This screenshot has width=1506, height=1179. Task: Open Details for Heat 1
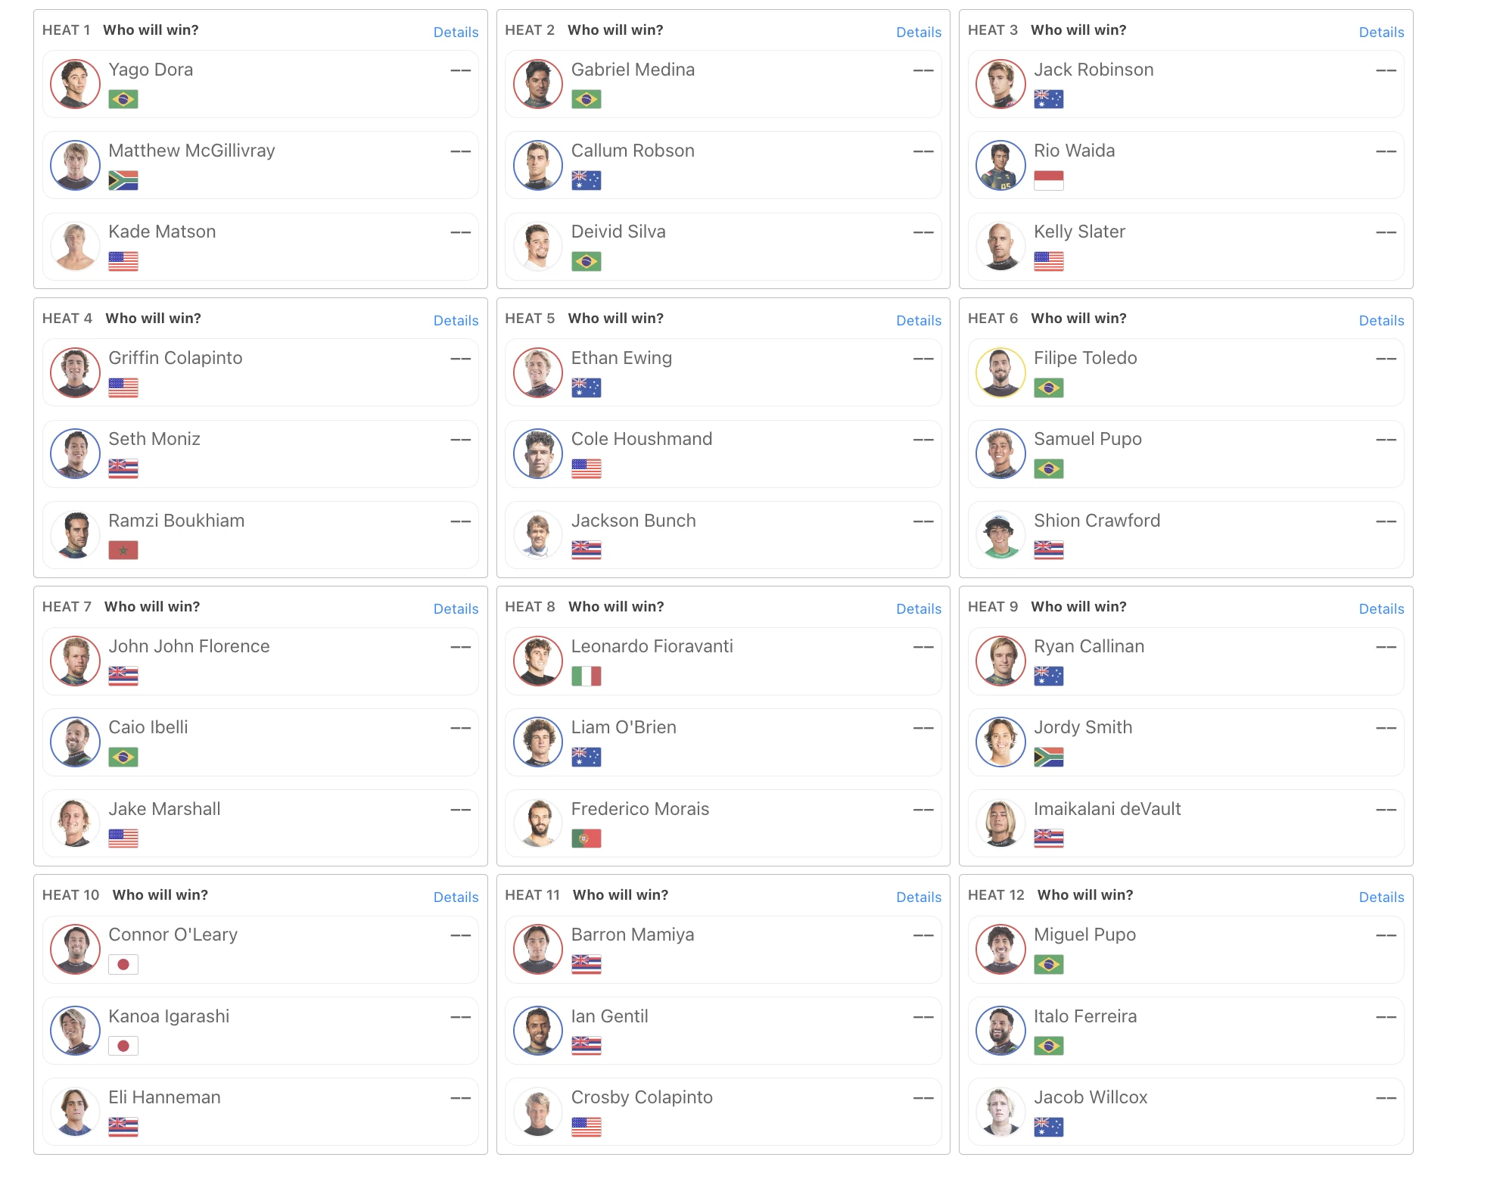456,32
